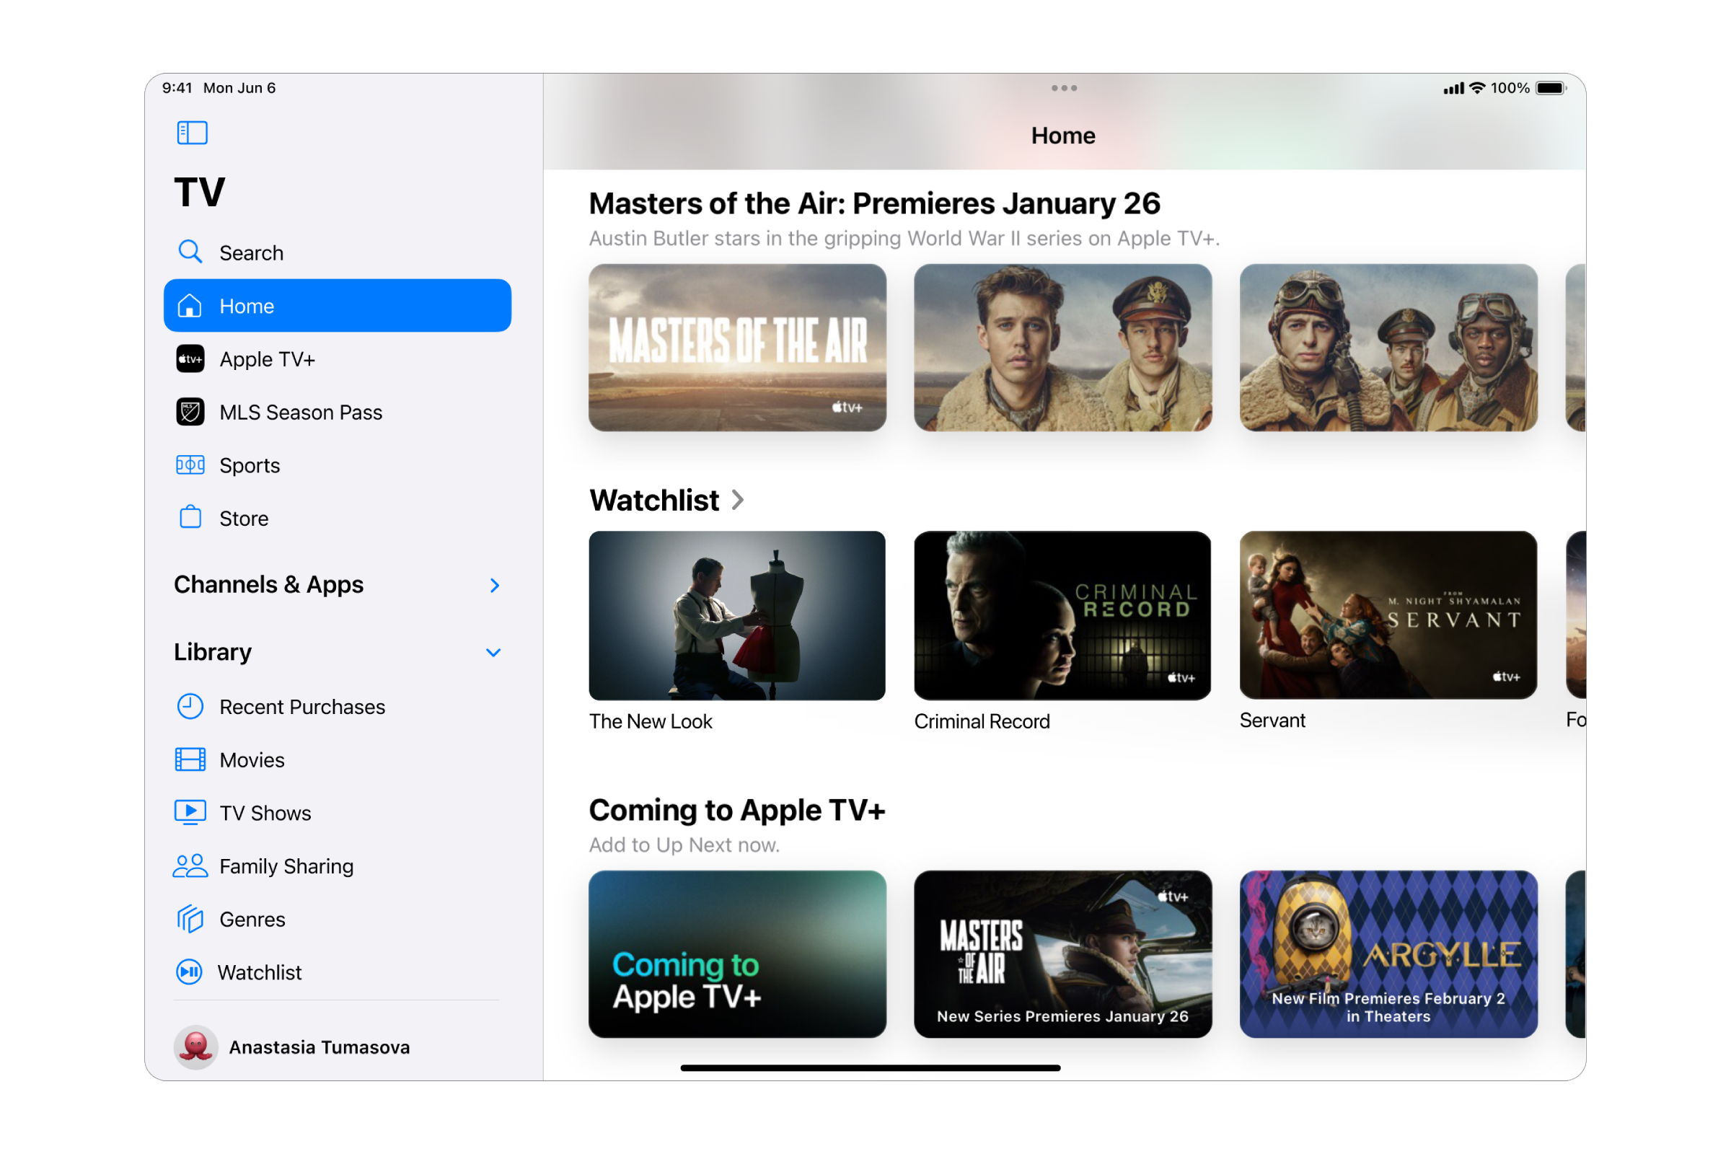Image resolution: width=1731 pixels, height=1154 pixels.
Task: Tap the battery status icon
Action: click(1551, 88)
